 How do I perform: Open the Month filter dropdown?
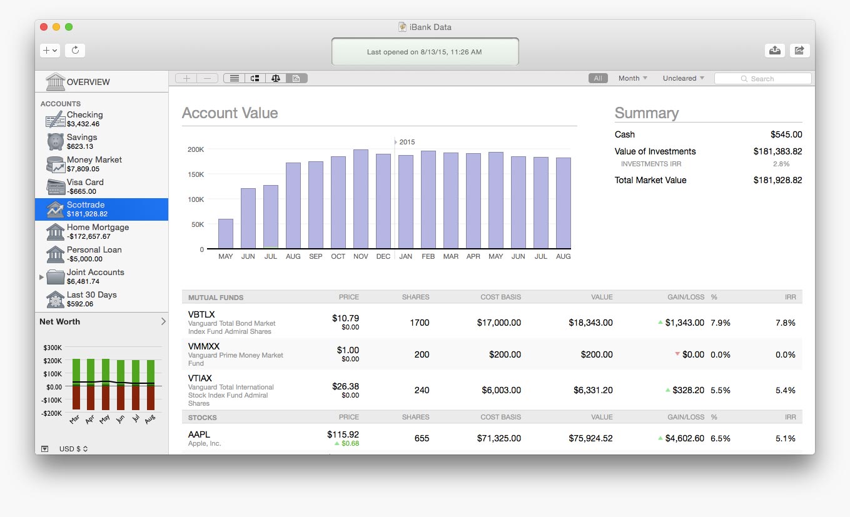[633, 78]
